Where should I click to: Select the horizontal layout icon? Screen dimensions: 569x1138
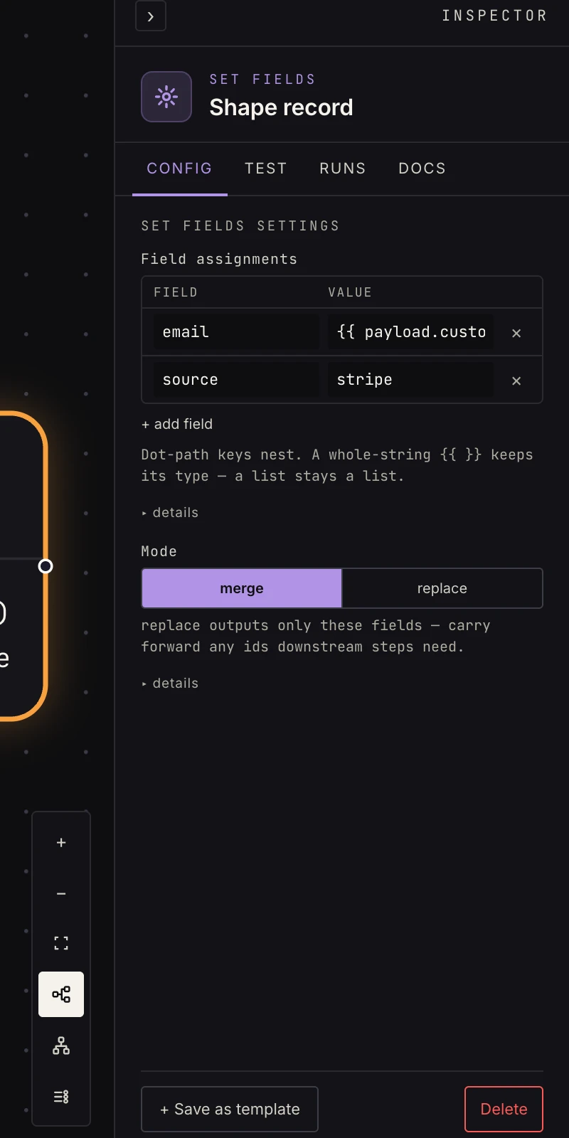61,994
